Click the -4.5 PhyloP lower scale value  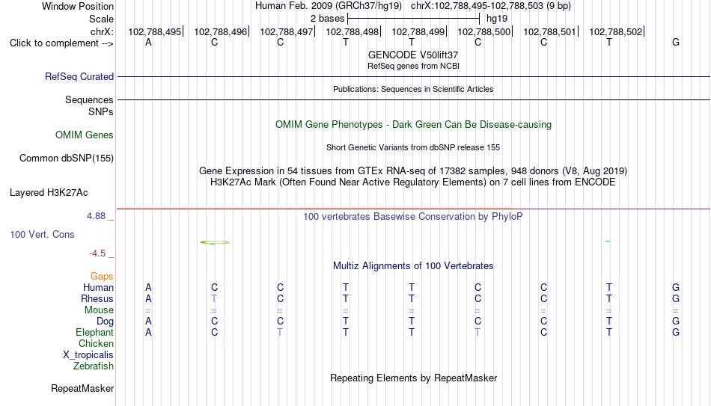(x=97, y=253)
